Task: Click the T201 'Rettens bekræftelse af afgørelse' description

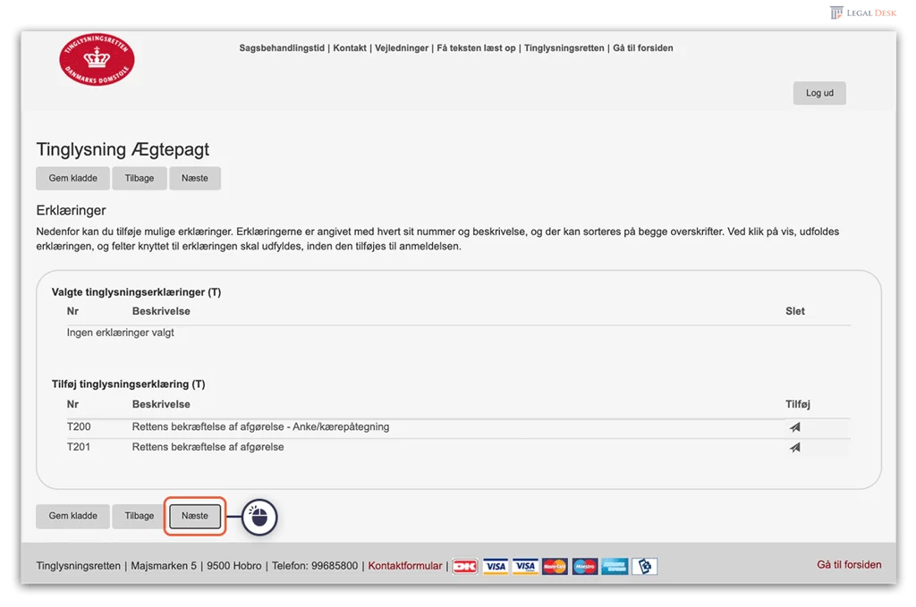Action: point(208,447)
